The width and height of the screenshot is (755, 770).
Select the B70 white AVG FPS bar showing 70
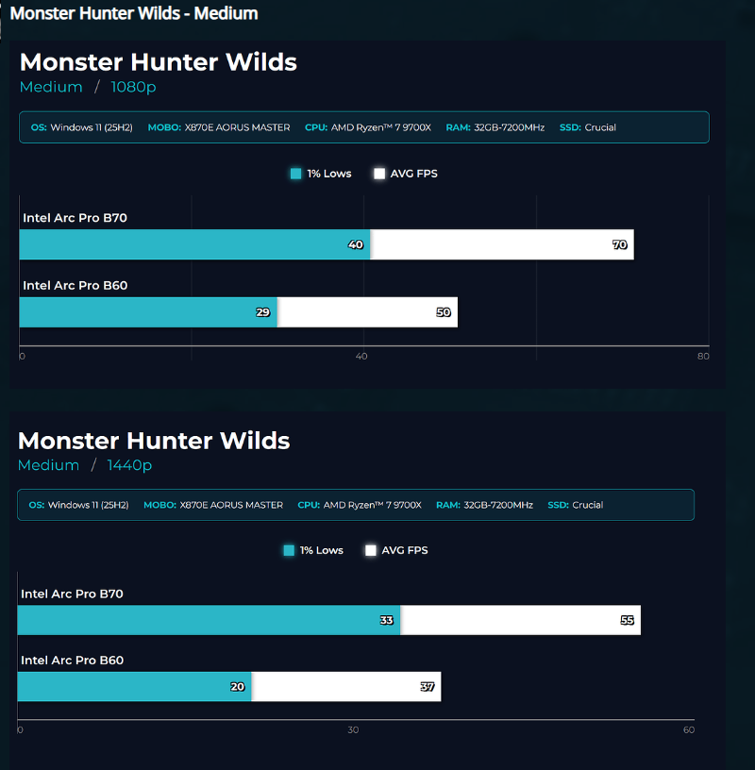pyautogui.click(x=500, y=244)
